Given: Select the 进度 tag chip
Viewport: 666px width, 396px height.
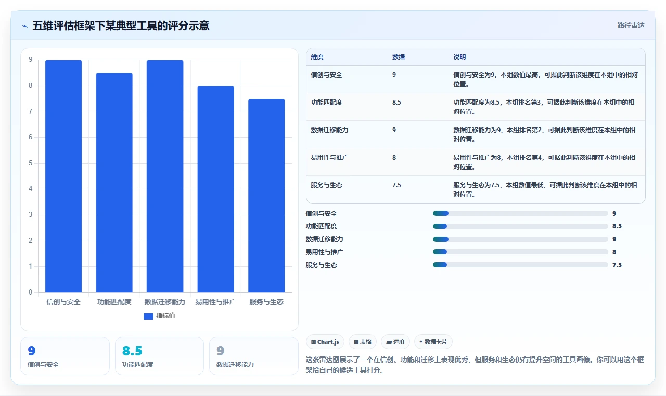Looking at the screenshot, I should tap(395, 342).
